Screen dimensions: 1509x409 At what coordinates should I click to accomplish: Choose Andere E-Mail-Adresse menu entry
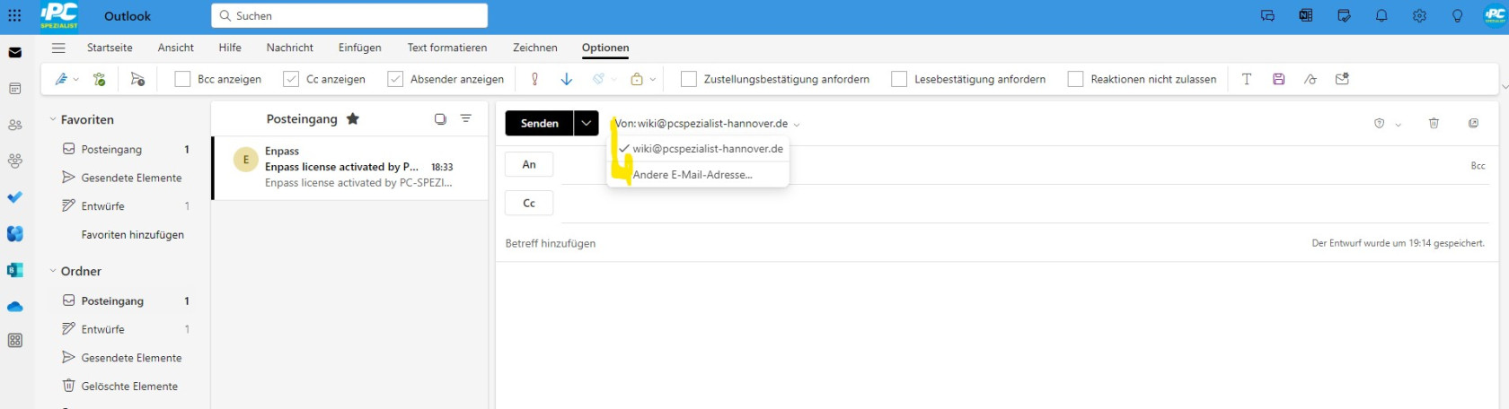(693, 175)
